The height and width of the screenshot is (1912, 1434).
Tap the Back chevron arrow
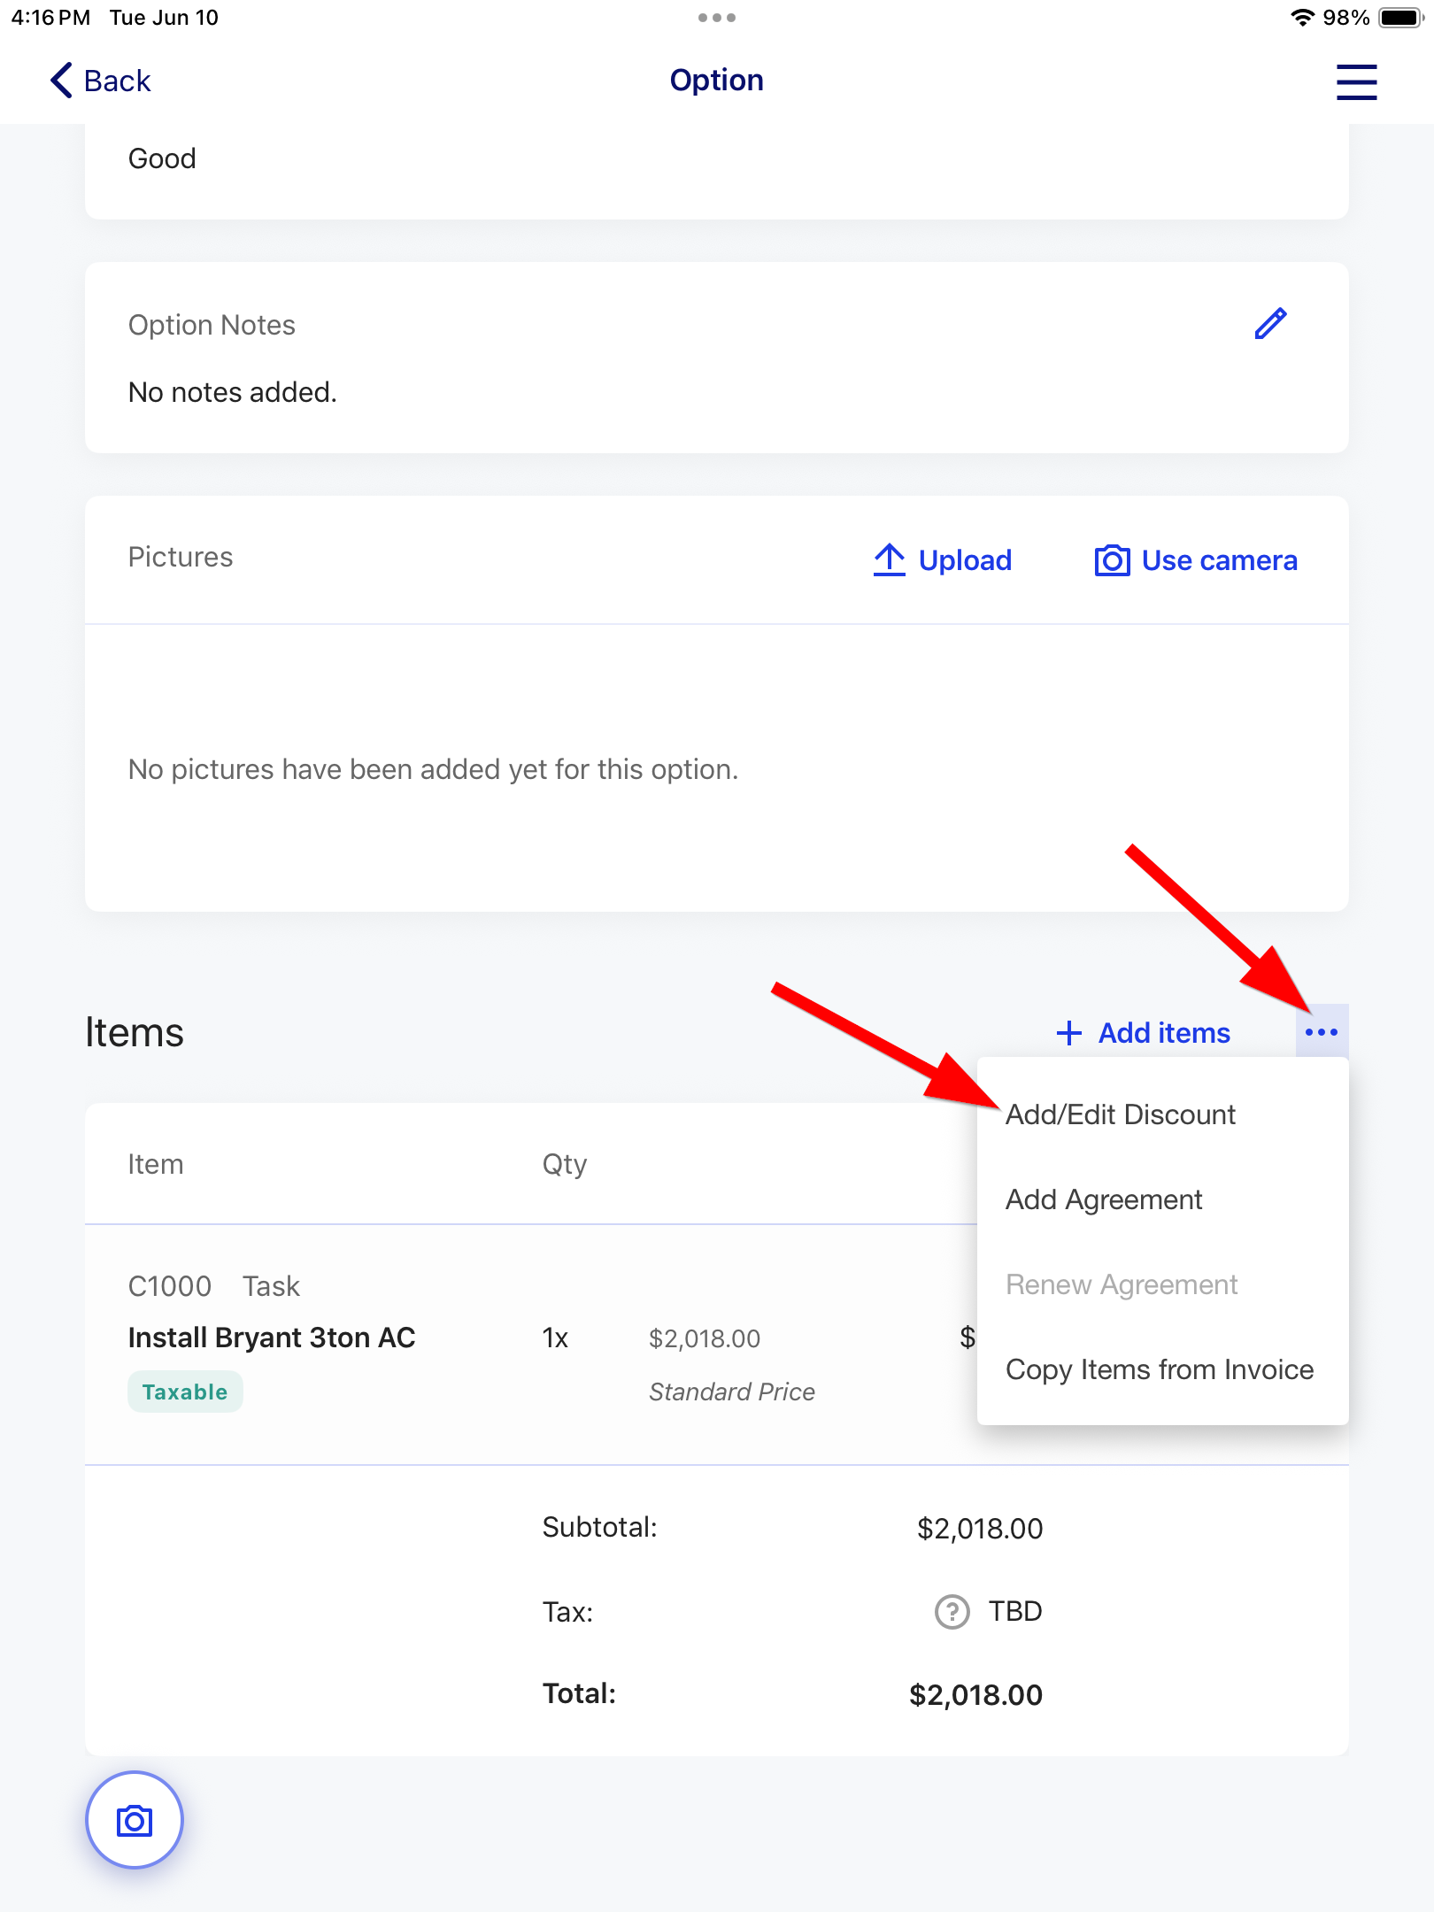(x=61, y=81)
